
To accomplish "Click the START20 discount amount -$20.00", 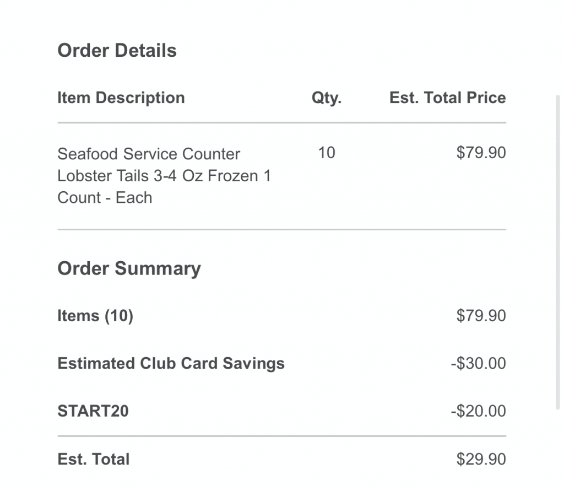I will tap(478, 412).
